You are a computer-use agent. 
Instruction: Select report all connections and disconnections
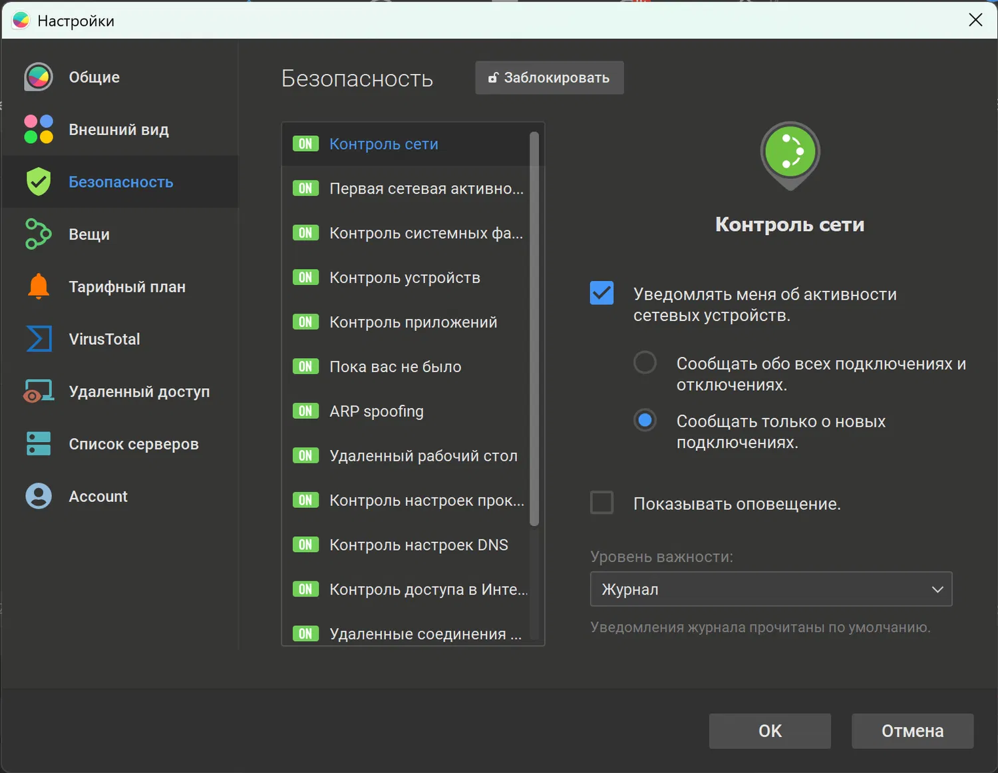(645, 363)
